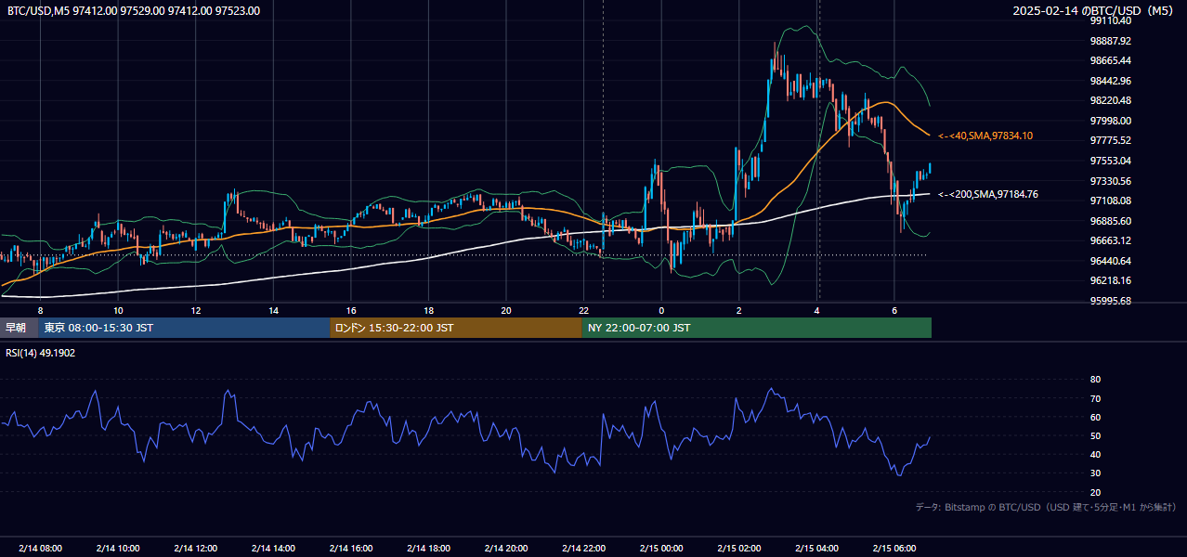Click hour label 22 on price chart axis

click(x=583, y=310)
